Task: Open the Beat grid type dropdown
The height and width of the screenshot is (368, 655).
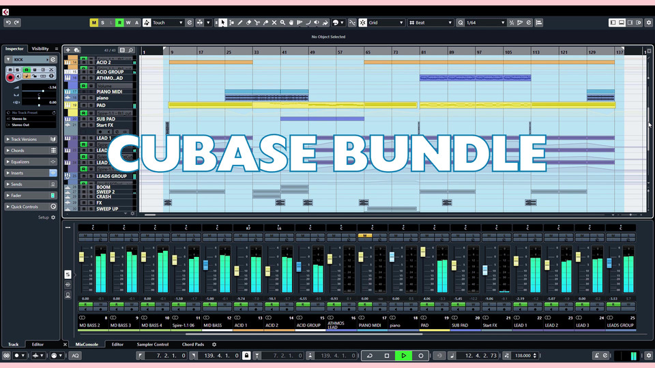Action: point(431,22)
